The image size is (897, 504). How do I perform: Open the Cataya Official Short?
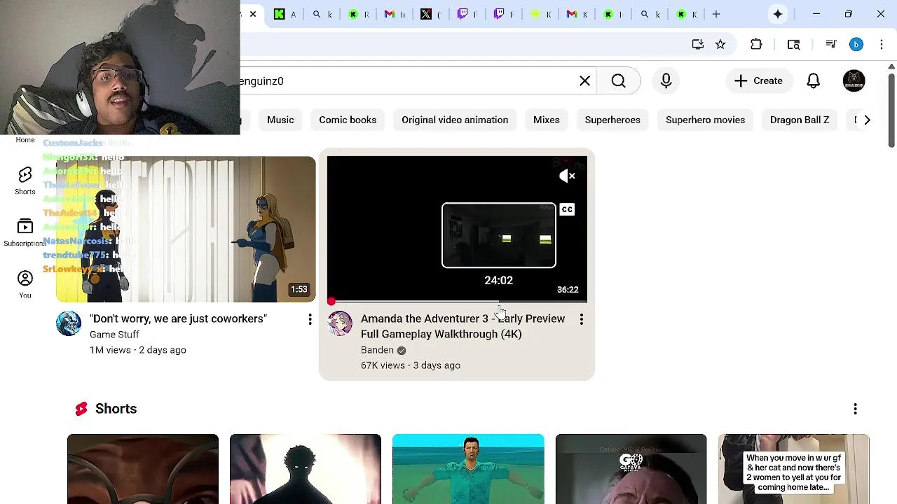[631, 469]
